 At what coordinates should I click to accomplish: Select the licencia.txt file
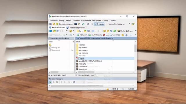coord(83,69)
